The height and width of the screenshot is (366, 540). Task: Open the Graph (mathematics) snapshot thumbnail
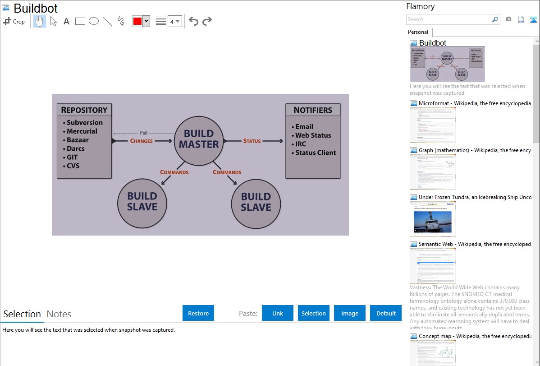tap(433, 172)
